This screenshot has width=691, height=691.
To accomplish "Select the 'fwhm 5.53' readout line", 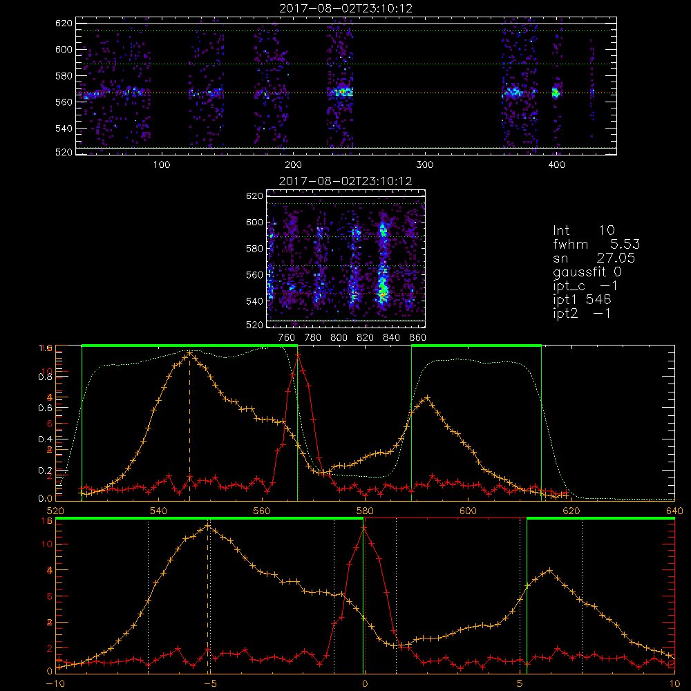I will (x=596, y=244).
